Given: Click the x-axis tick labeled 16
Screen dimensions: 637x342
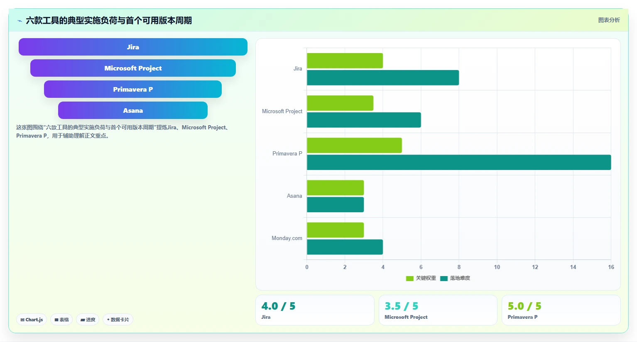Looking at the screenshot, I should coord(611,267).
